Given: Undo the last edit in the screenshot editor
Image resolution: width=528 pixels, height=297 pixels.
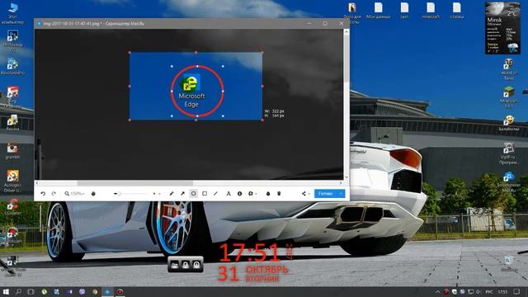Looking at the screenshot, I should [43, 194].
